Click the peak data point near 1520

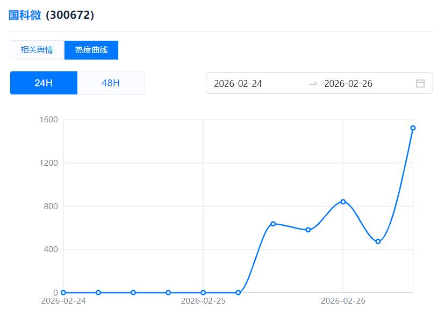coord(413,128)
